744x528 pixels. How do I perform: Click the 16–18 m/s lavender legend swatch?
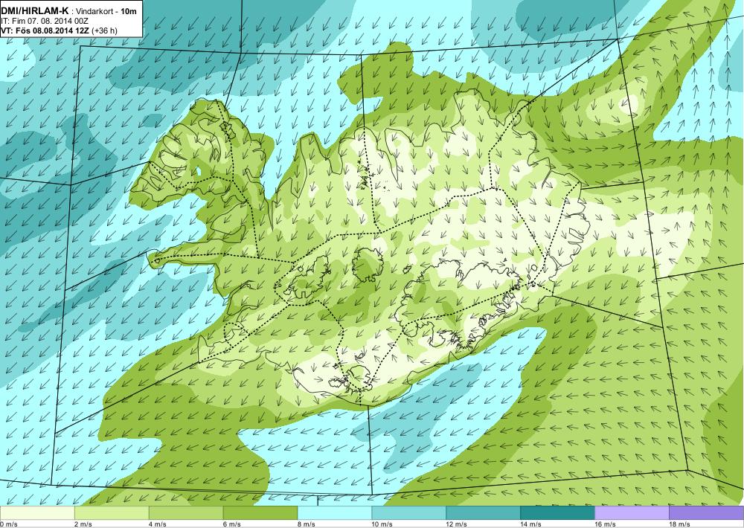[x=632, y=513]
